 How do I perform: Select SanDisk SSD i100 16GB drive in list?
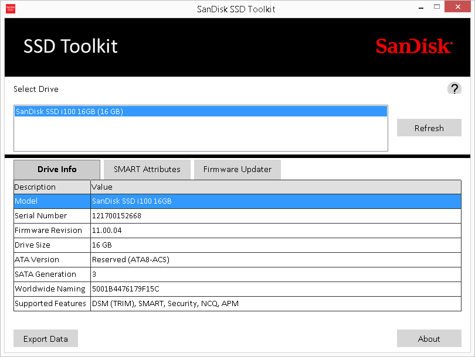[x=201, y=111]
